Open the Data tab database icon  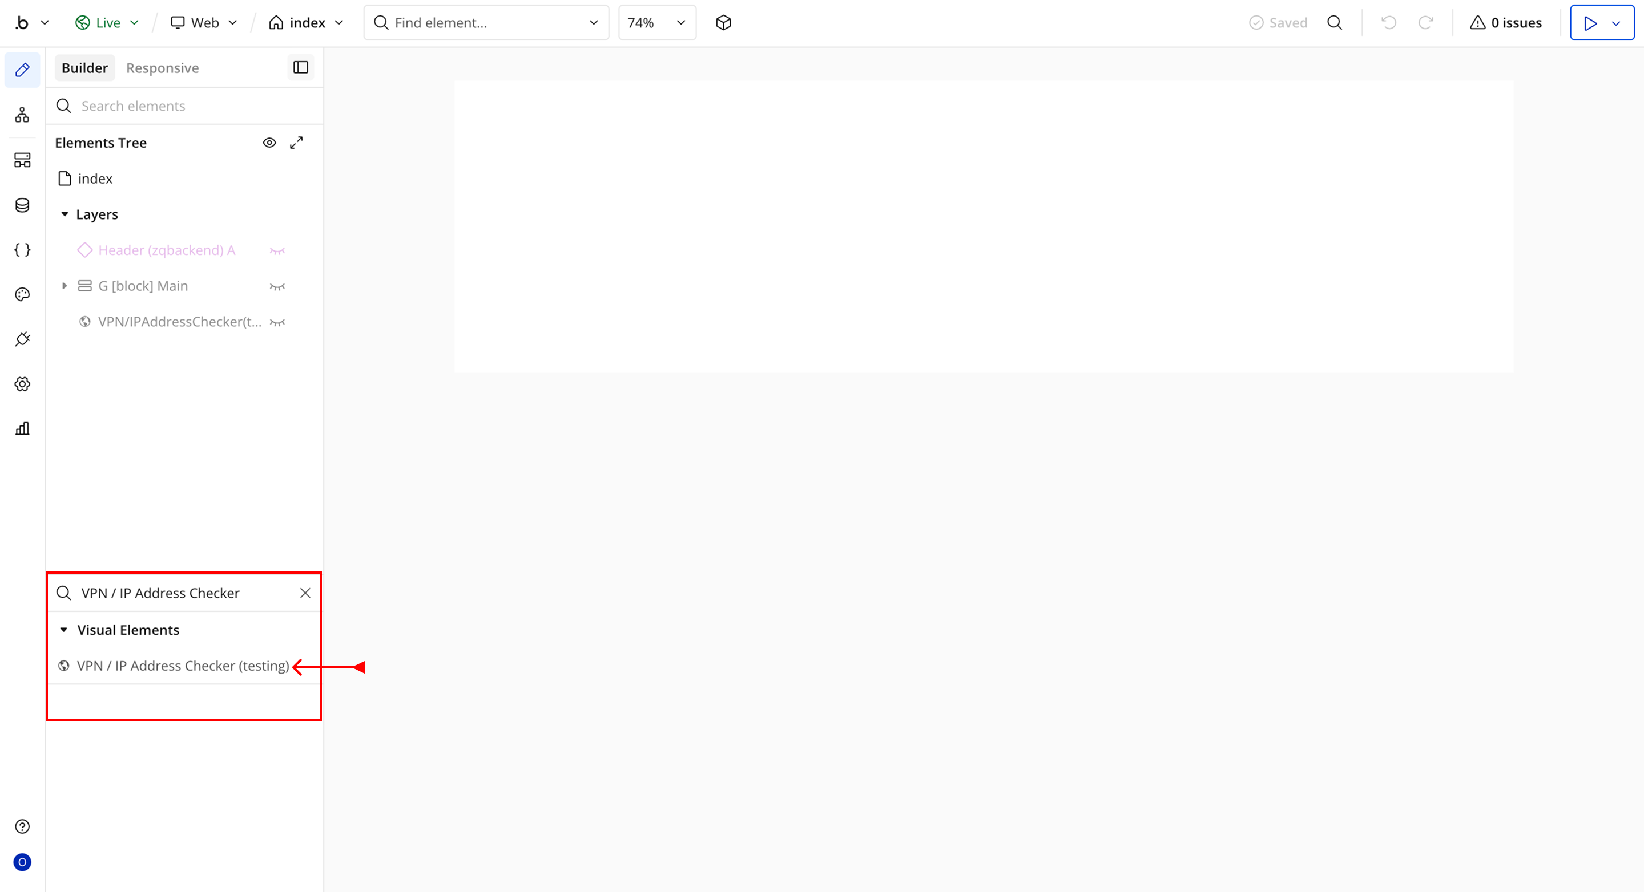click(x=22, y=205)
